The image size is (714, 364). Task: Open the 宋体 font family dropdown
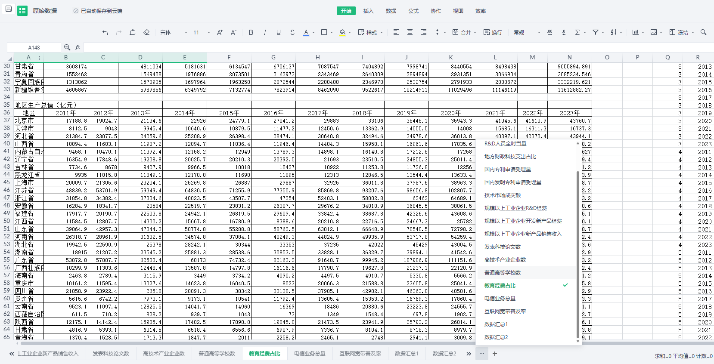click(174, 32)
